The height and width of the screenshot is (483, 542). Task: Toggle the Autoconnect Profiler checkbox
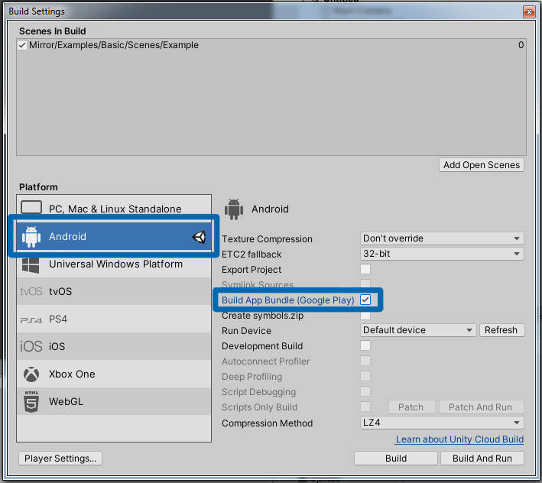pos(365,361)
